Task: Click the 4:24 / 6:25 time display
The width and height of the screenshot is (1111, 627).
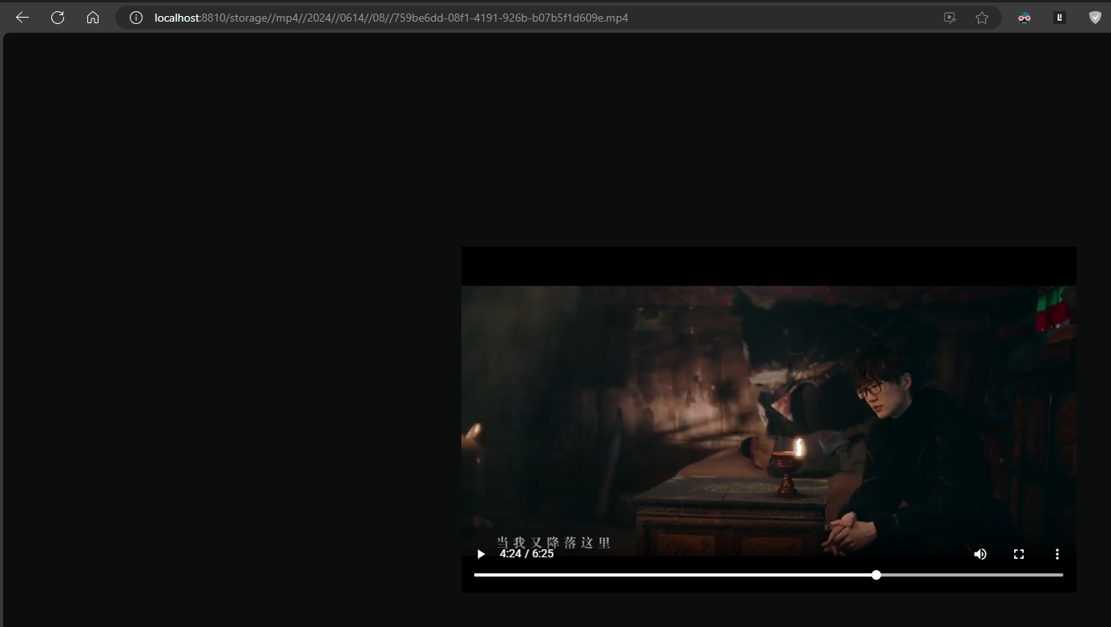Action: pos(526,554)
